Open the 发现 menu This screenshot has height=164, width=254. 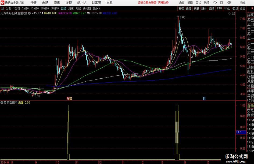(69, 3)
